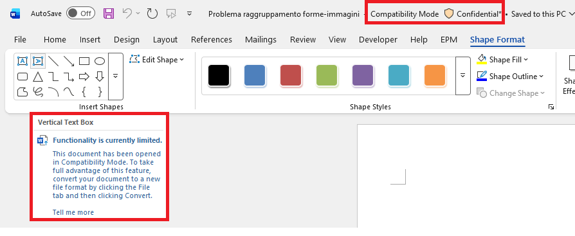The height and width of the screenshot is (236, 575).
Task: Click the Redo/Repeat icon
Action: tap(152, 14)
